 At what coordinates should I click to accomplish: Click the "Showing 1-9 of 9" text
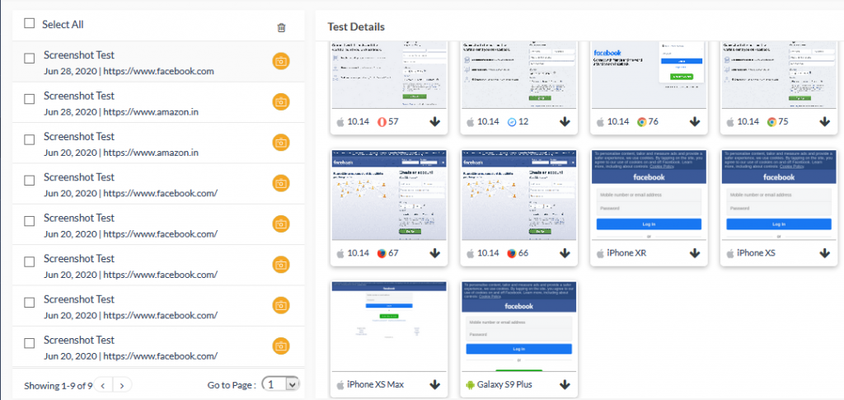[59, 385]
